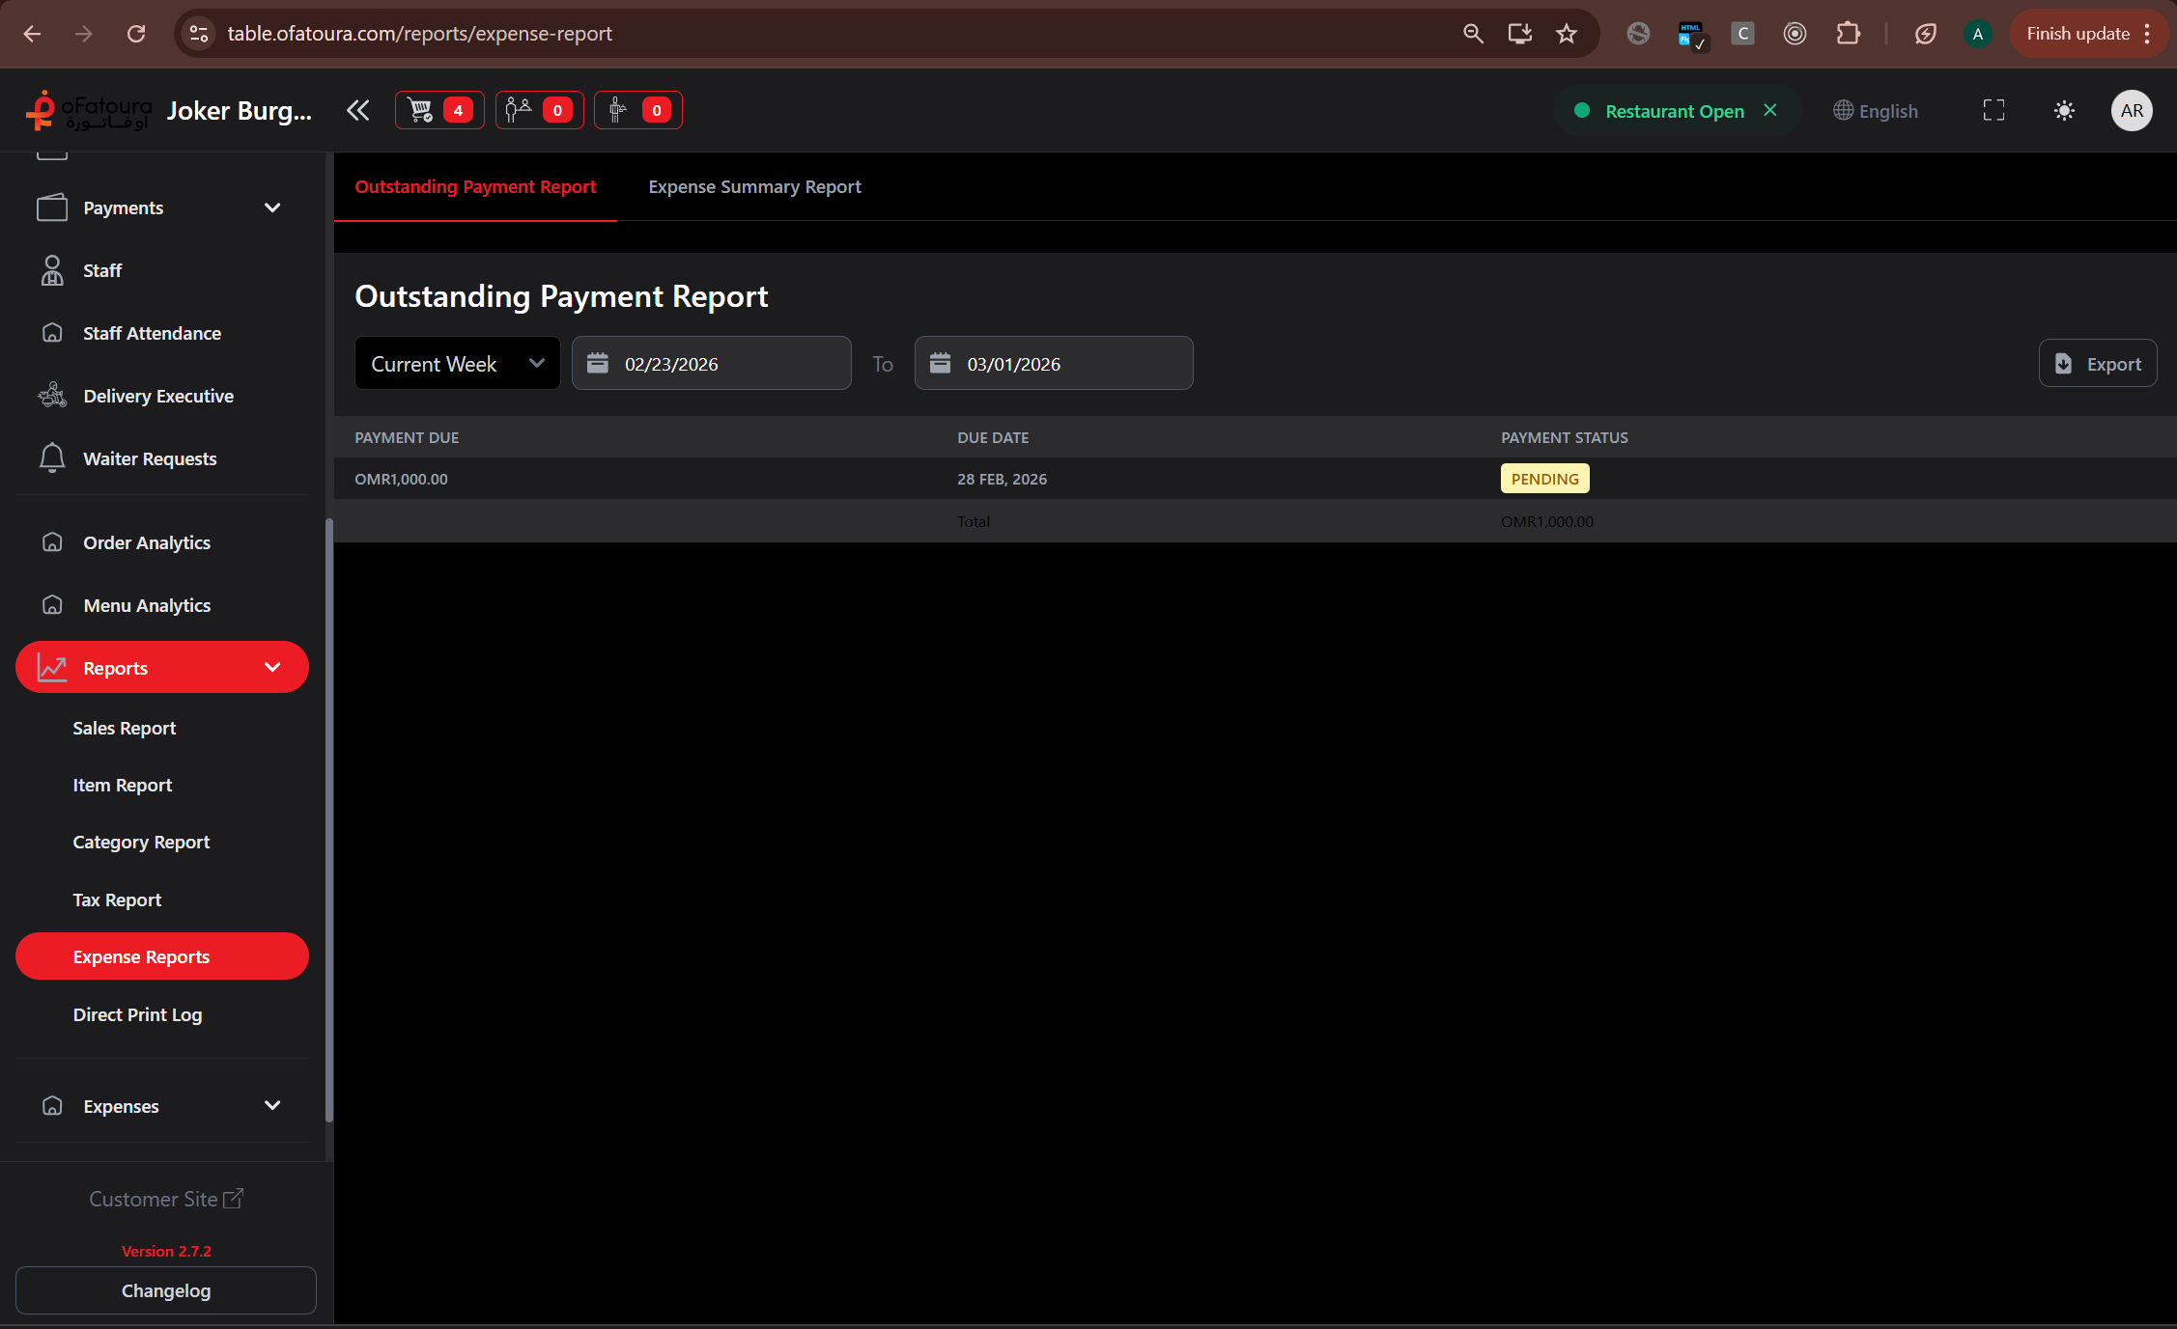Click the globe icon next to English
The width and height of the screenshot is (2177, 1329).
click(1841, 110)
